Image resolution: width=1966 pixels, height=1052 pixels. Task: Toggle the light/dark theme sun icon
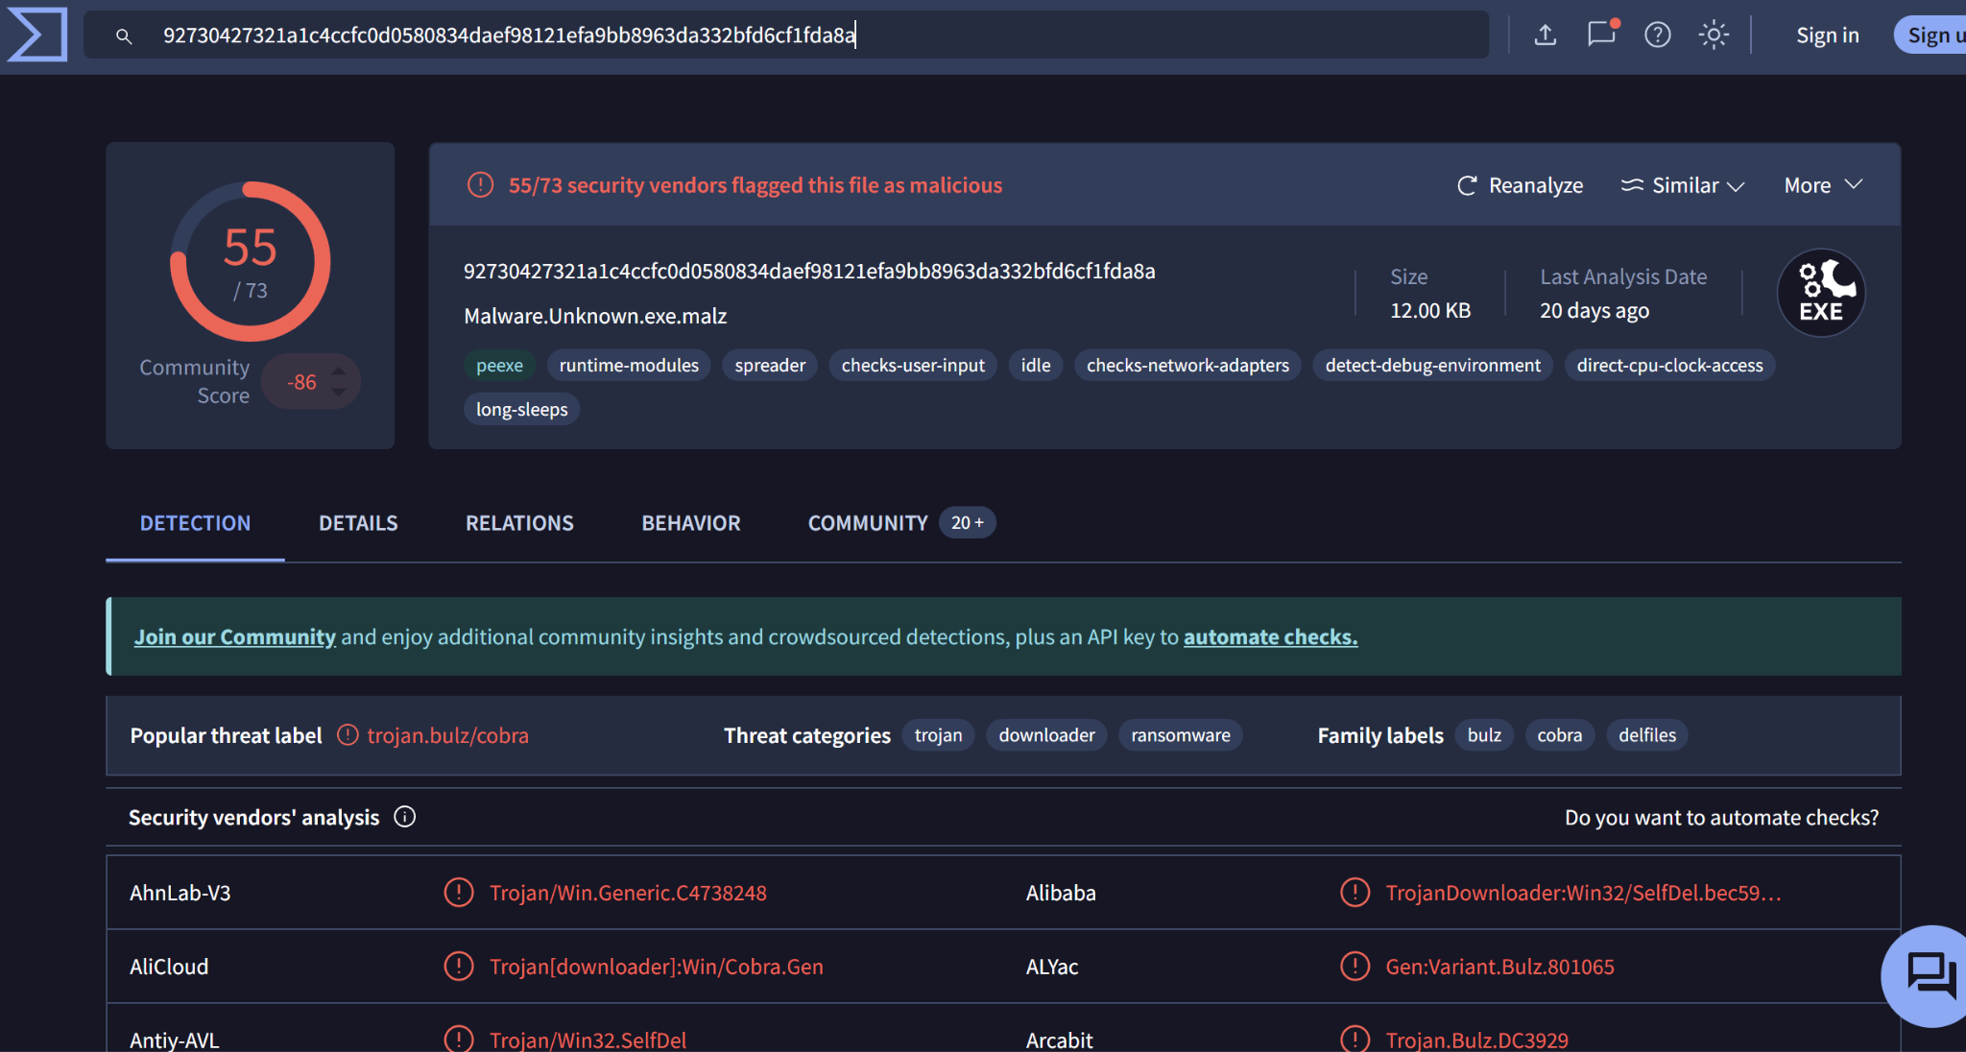(1714, 36)
